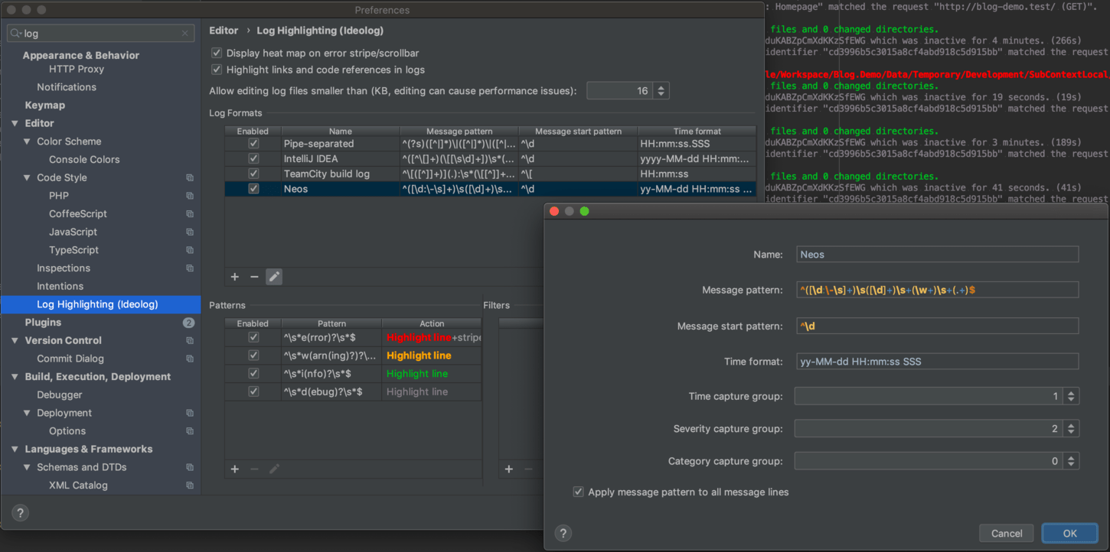Screen dimensions: 1110x552
Task: Disable 'Display heat map on error stripe/scrollbar'
Action: click(217, 53)
